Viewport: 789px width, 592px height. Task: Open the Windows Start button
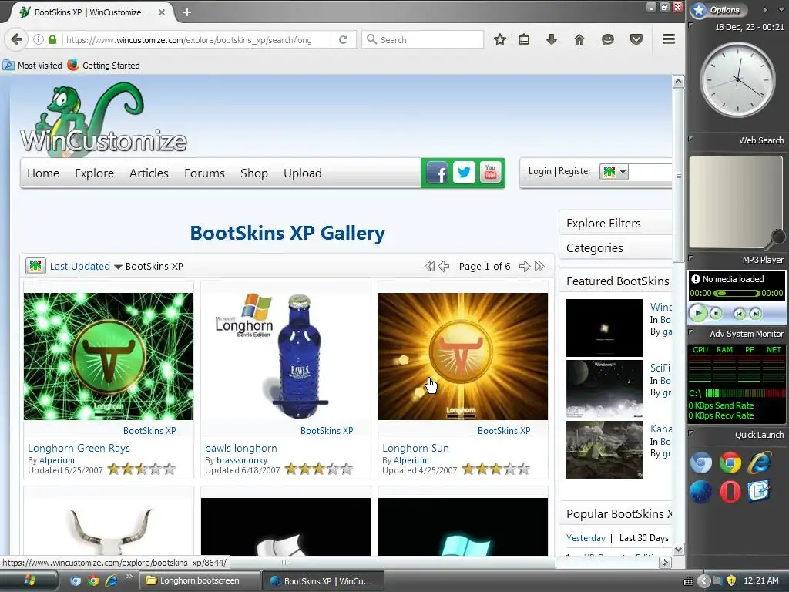click(29, 580)
